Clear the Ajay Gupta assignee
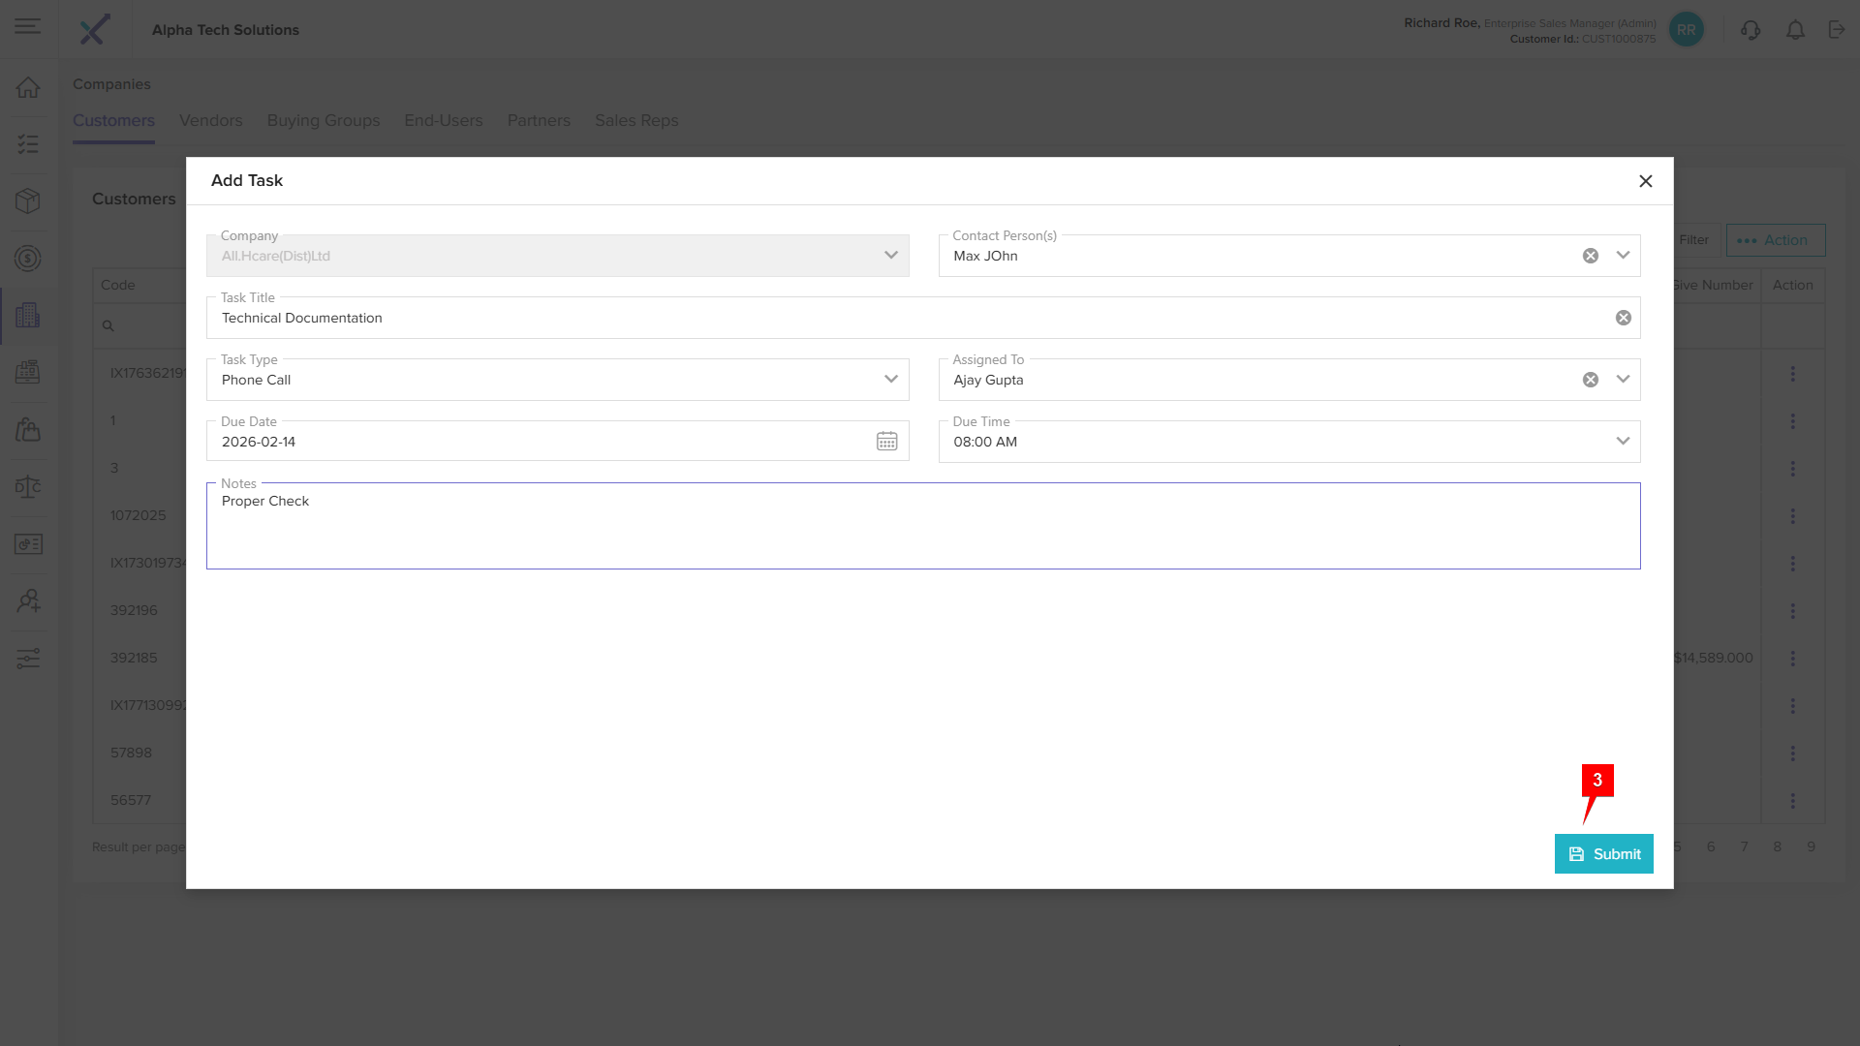This screenshot has width=1860, height=1046. click(1590, 380)
